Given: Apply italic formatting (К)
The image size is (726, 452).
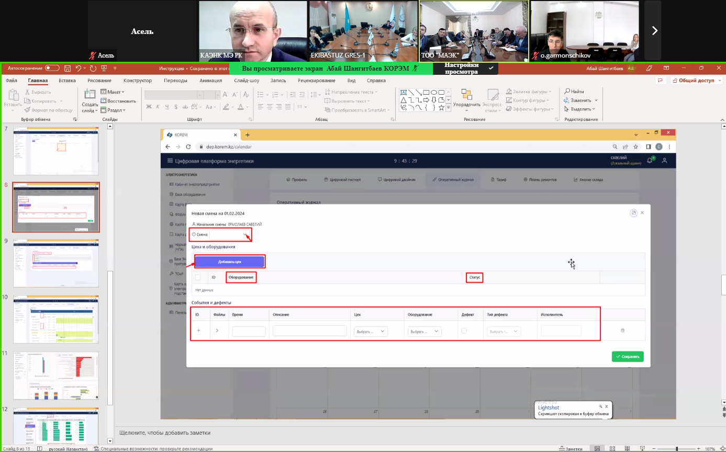Looking at the screenshot, I should click(158, 106).
